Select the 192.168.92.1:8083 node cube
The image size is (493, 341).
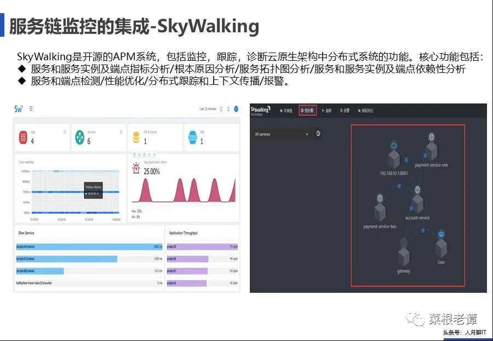[x=394, y=159]
